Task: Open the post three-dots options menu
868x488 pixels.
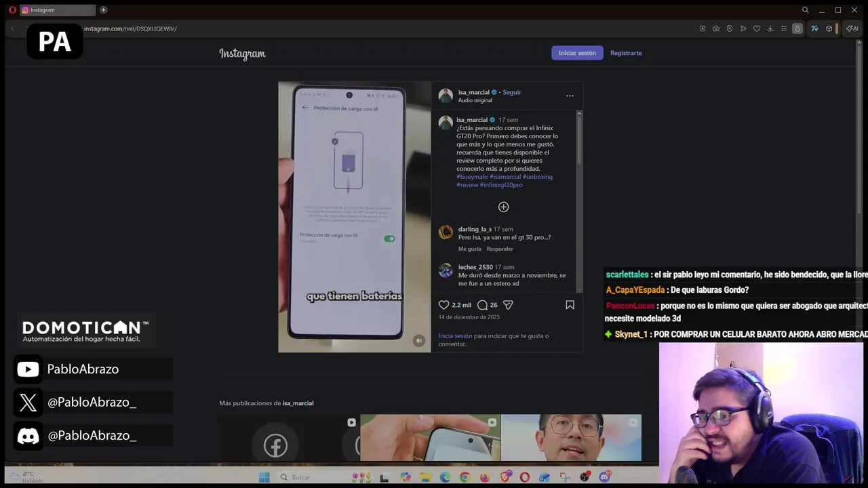Action: 570,96
